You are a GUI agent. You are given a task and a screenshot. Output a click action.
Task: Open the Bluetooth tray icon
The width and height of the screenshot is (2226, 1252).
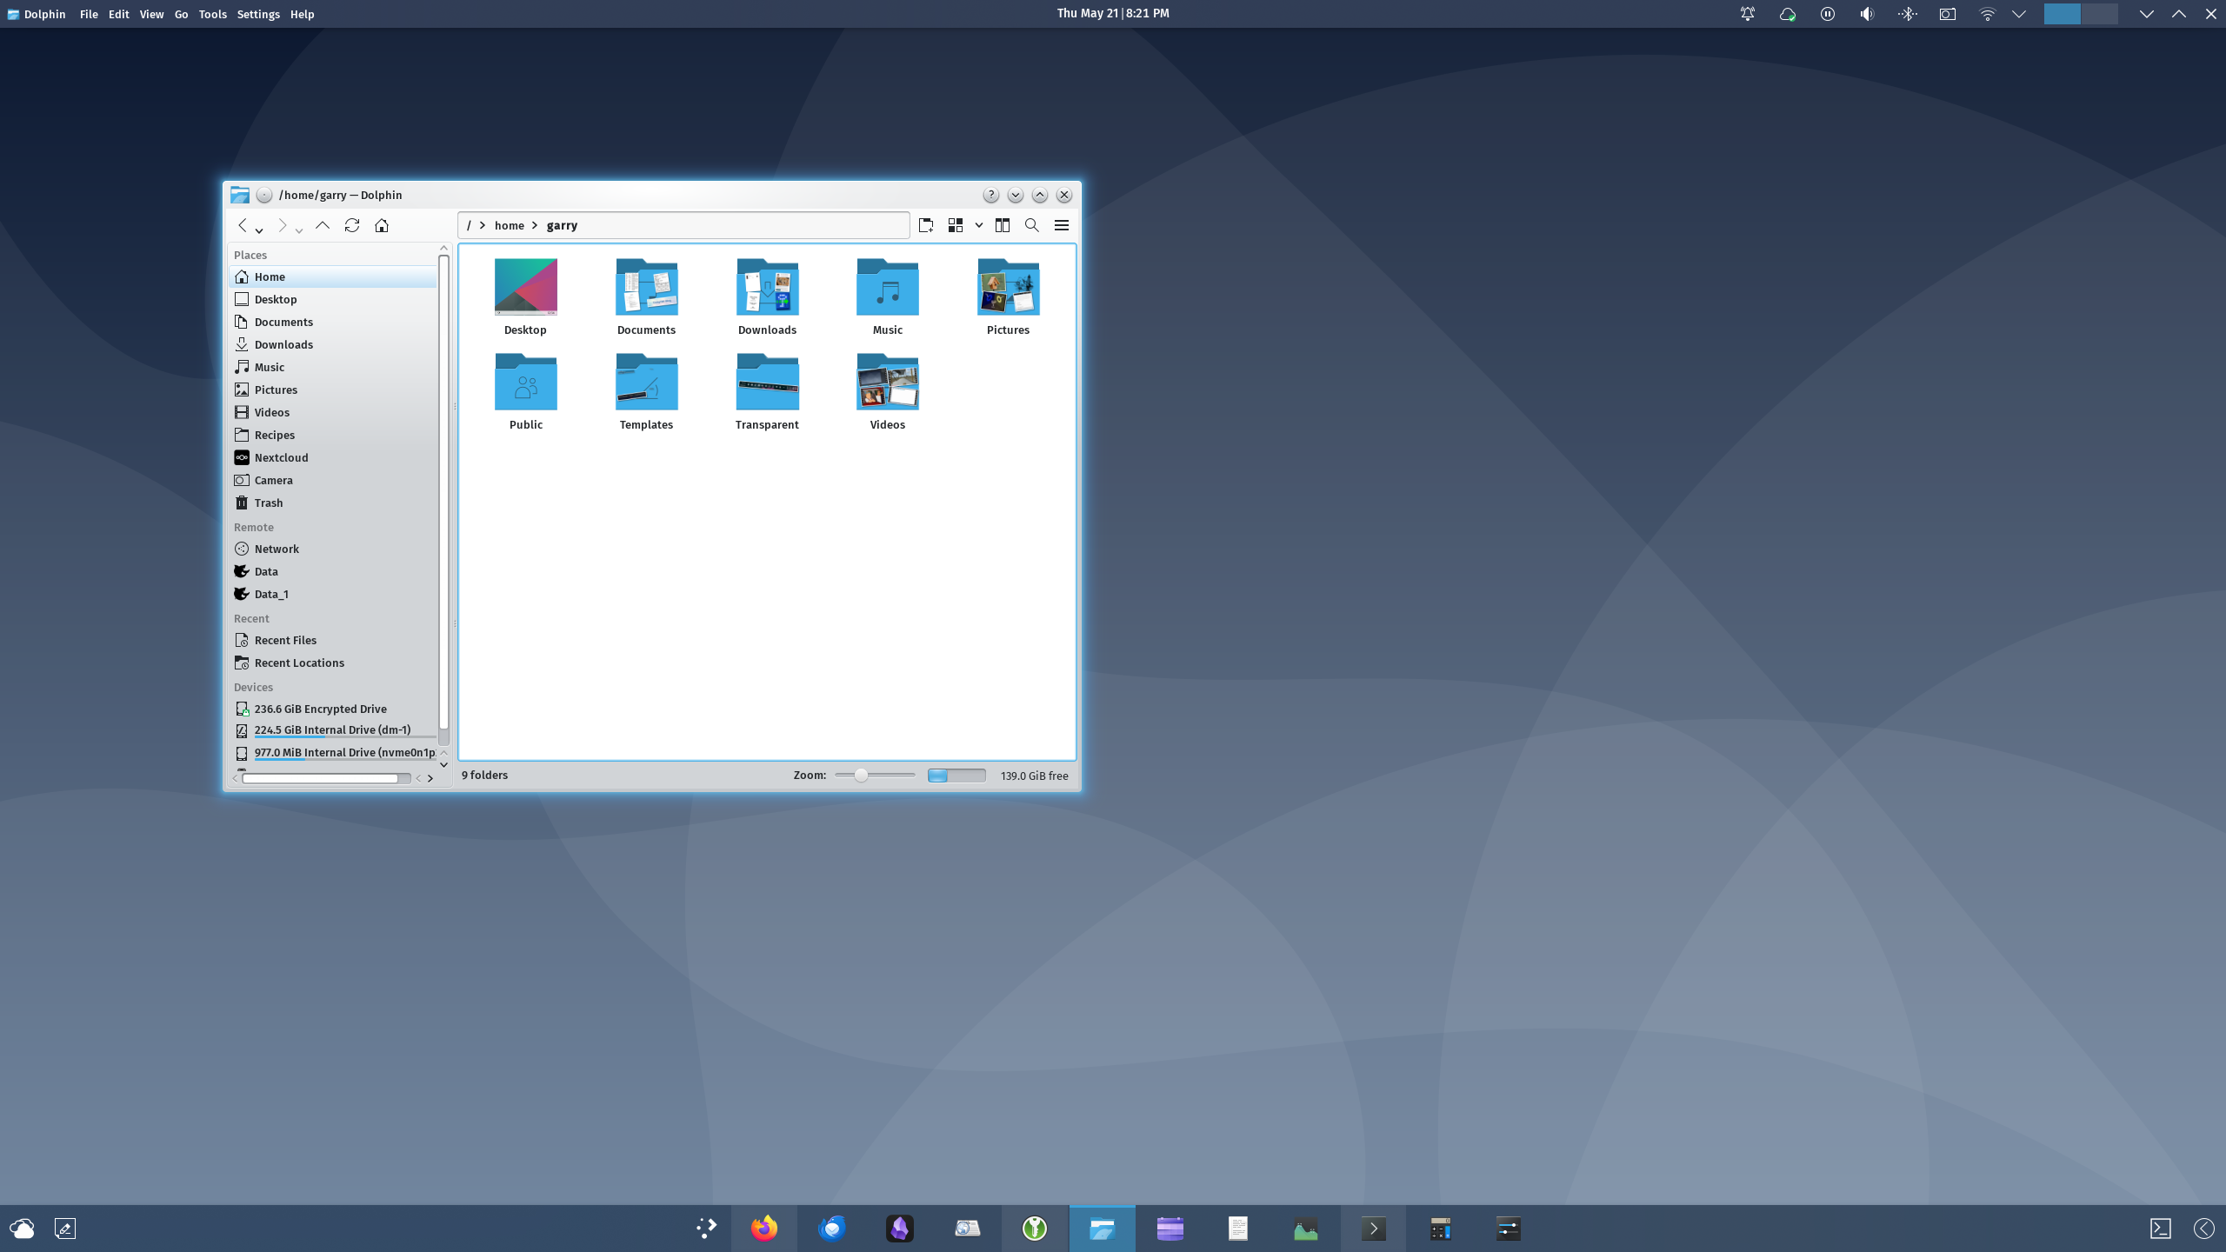(1907, 14)
